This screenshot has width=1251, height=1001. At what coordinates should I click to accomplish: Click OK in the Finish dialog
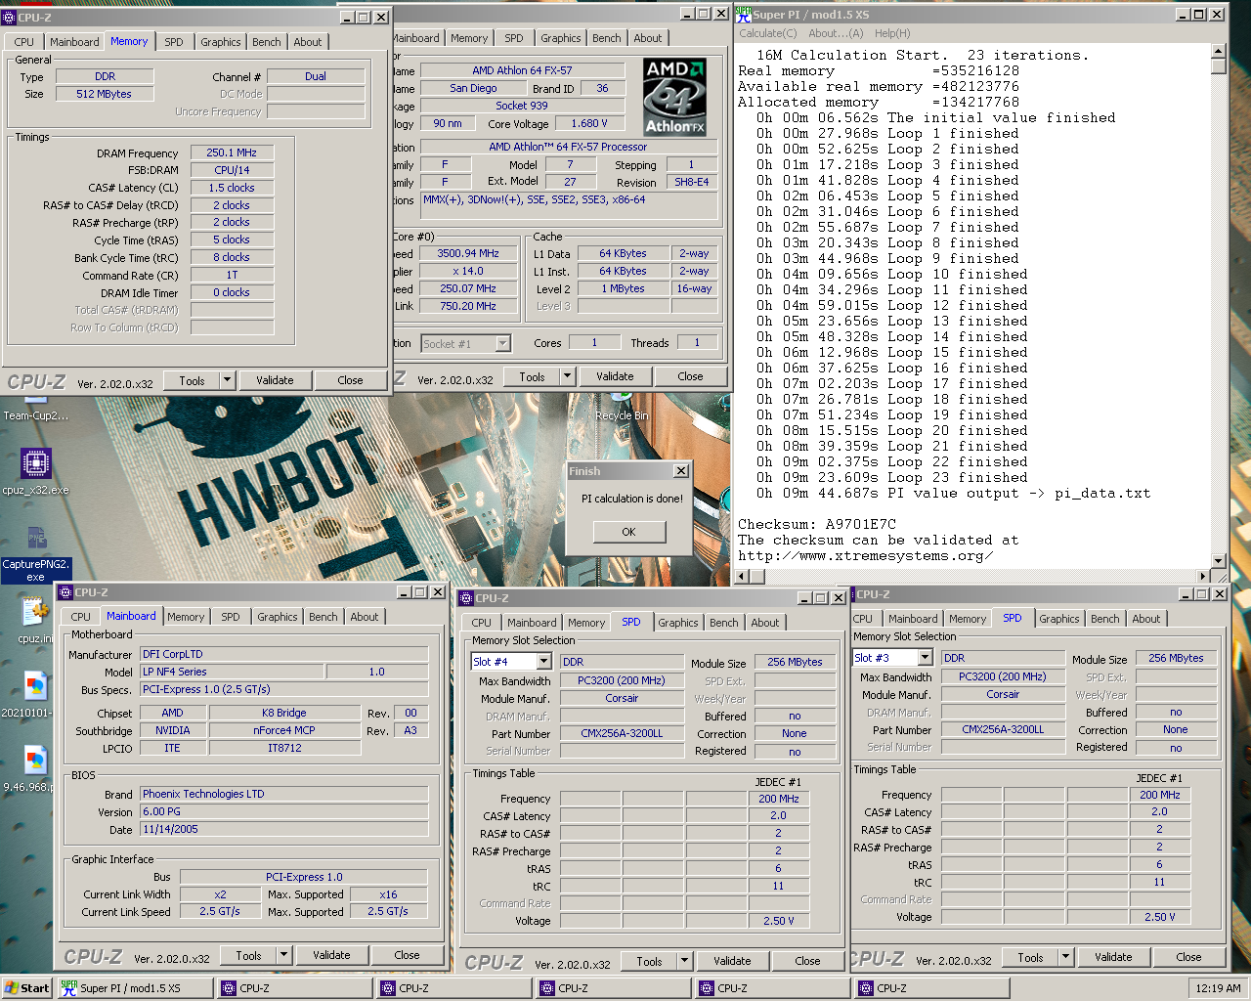pos(628,532)
